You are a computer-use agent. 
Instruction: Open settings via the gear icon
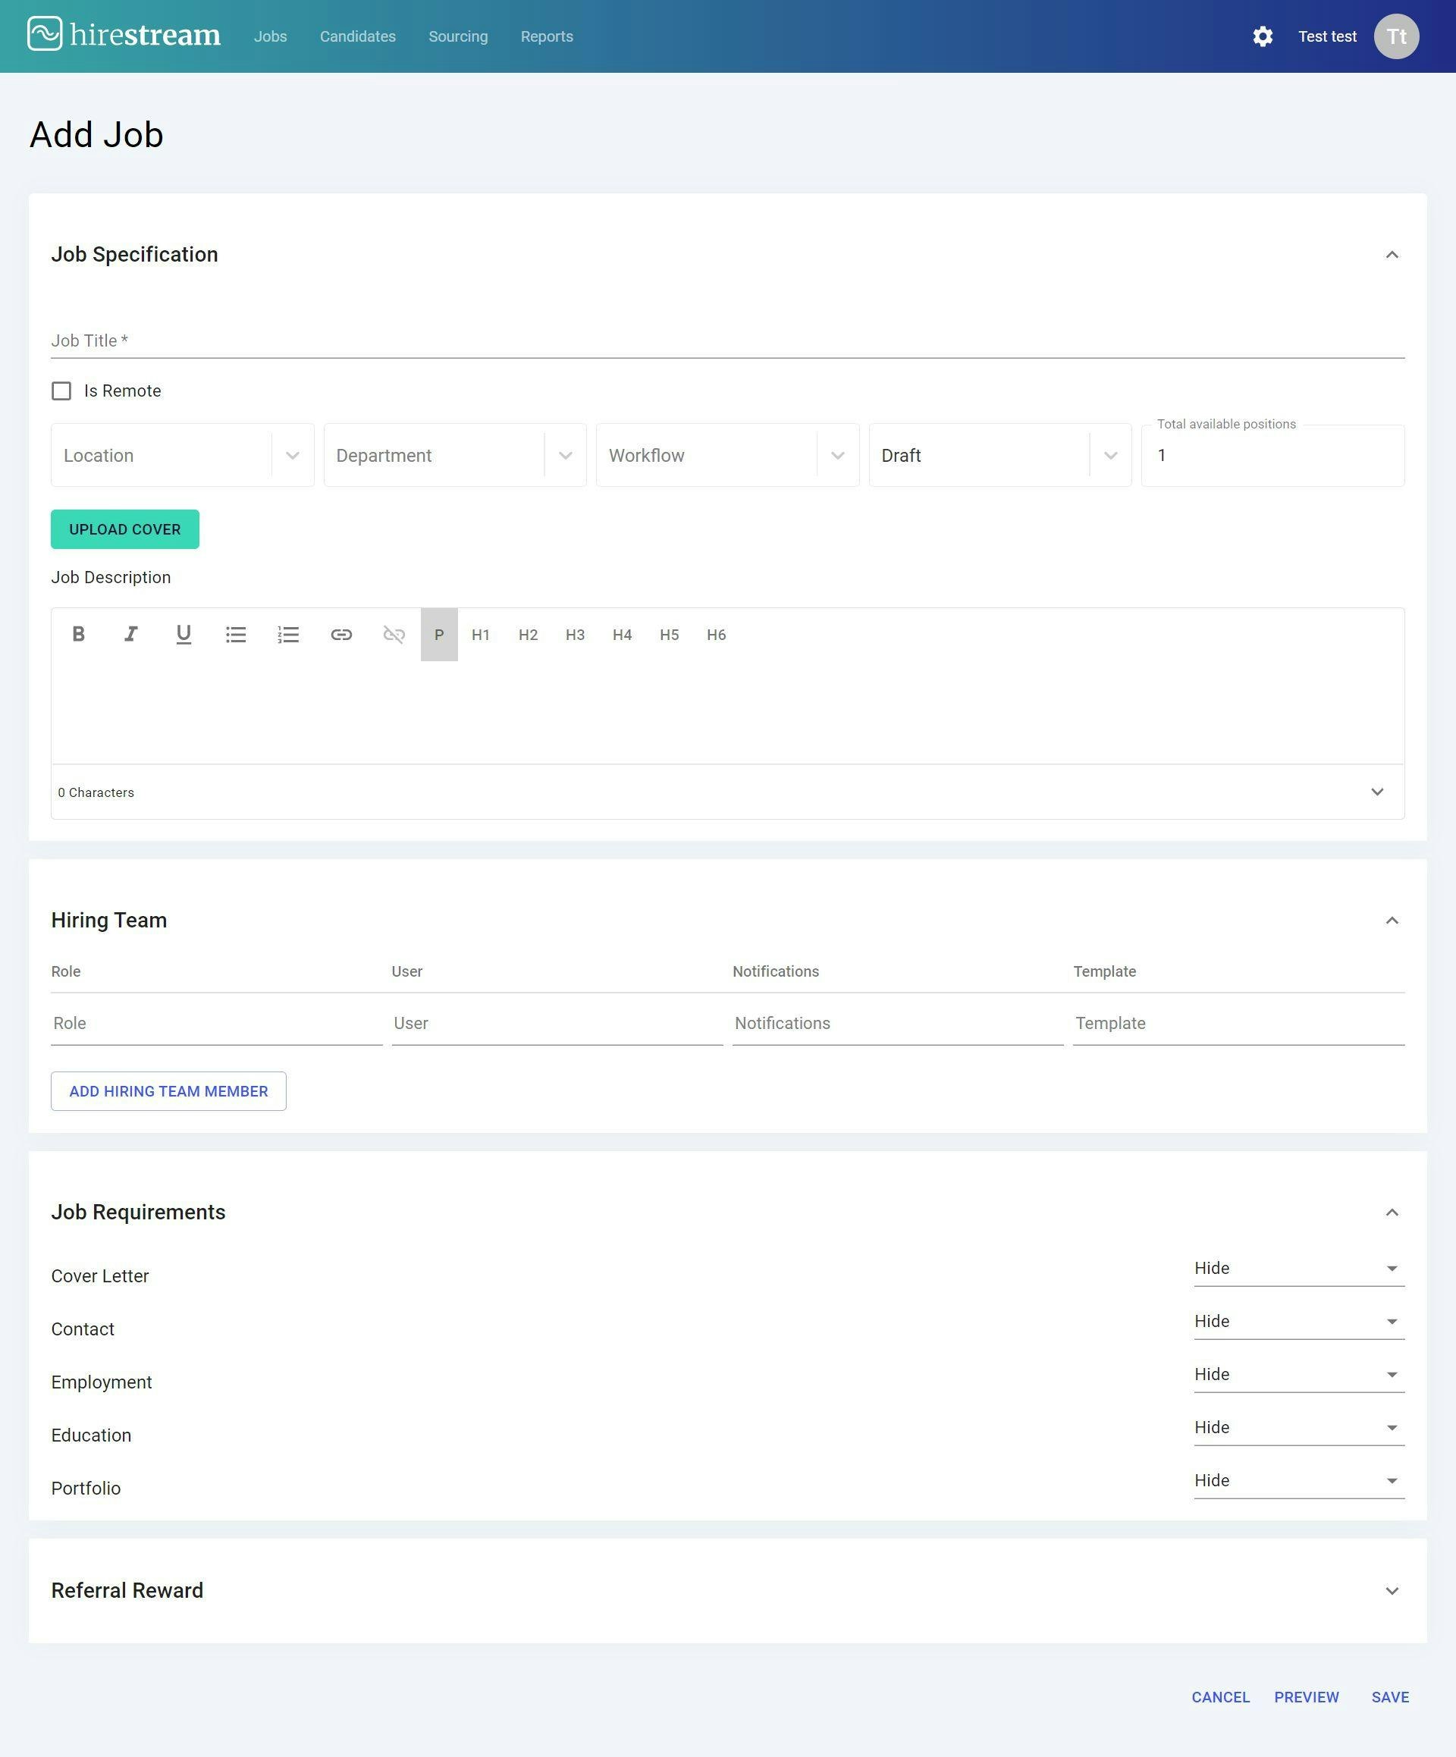coord(1263,36)
